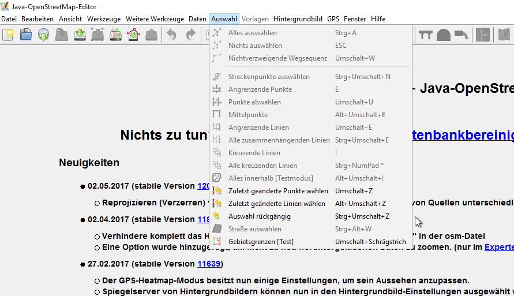Image resolution: width=514 pixels, height=296 pixels.
Task: Choose Alles auswählen menu entry
Action: click(x=310, y=33)
